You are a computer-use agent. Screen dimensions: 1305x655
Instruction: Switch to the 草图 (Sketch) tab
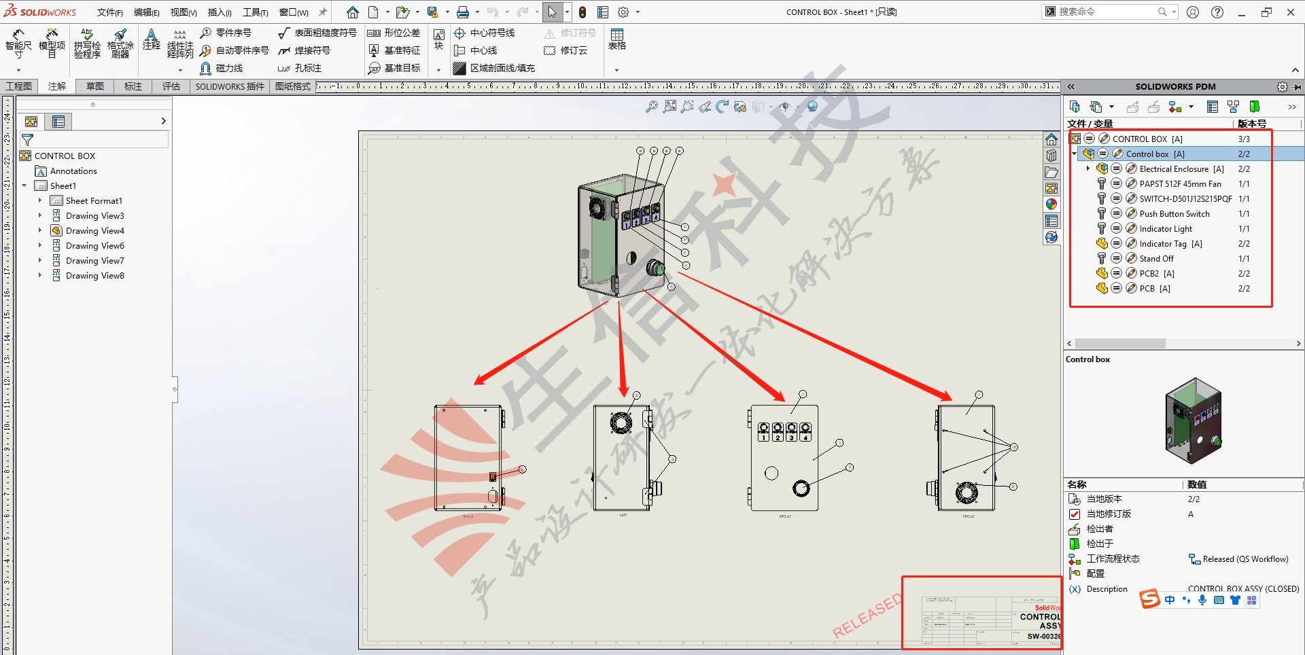click(95, 86)
